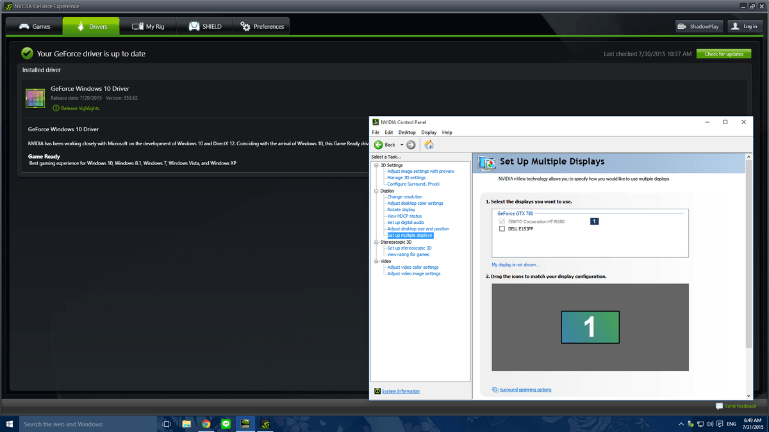The width and height of the screenshot is (769, 432).
Task: Click the grayed Forward navigation arrow
Action: (x=409, y=145)
